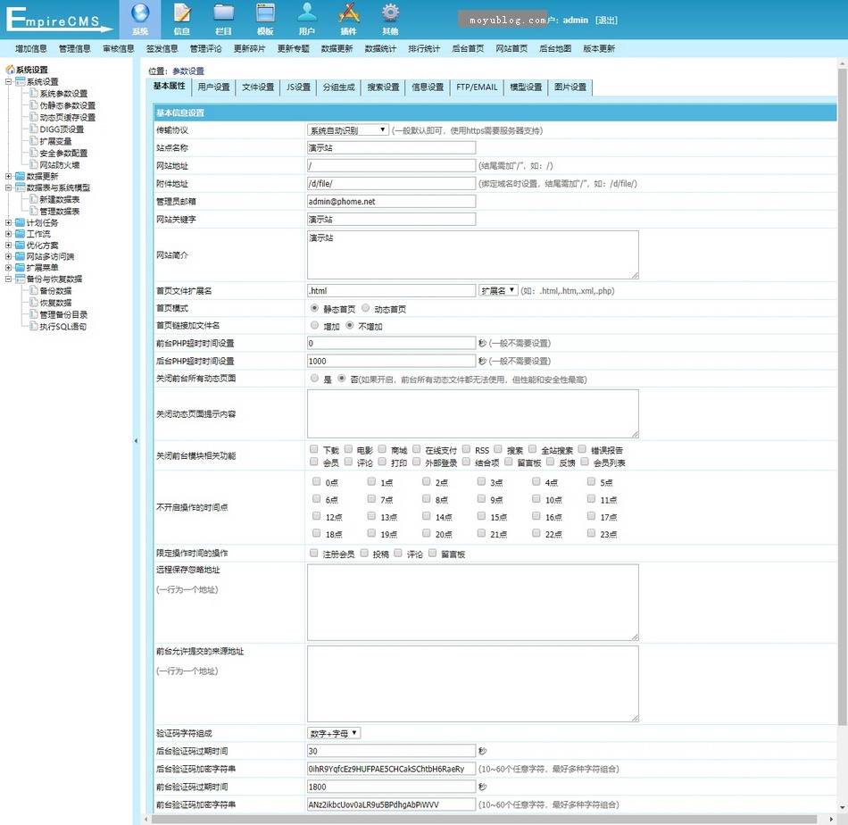Click the horizontal scrollbar at page bottom
Screen dimensions: 848x825
(484, 819)
